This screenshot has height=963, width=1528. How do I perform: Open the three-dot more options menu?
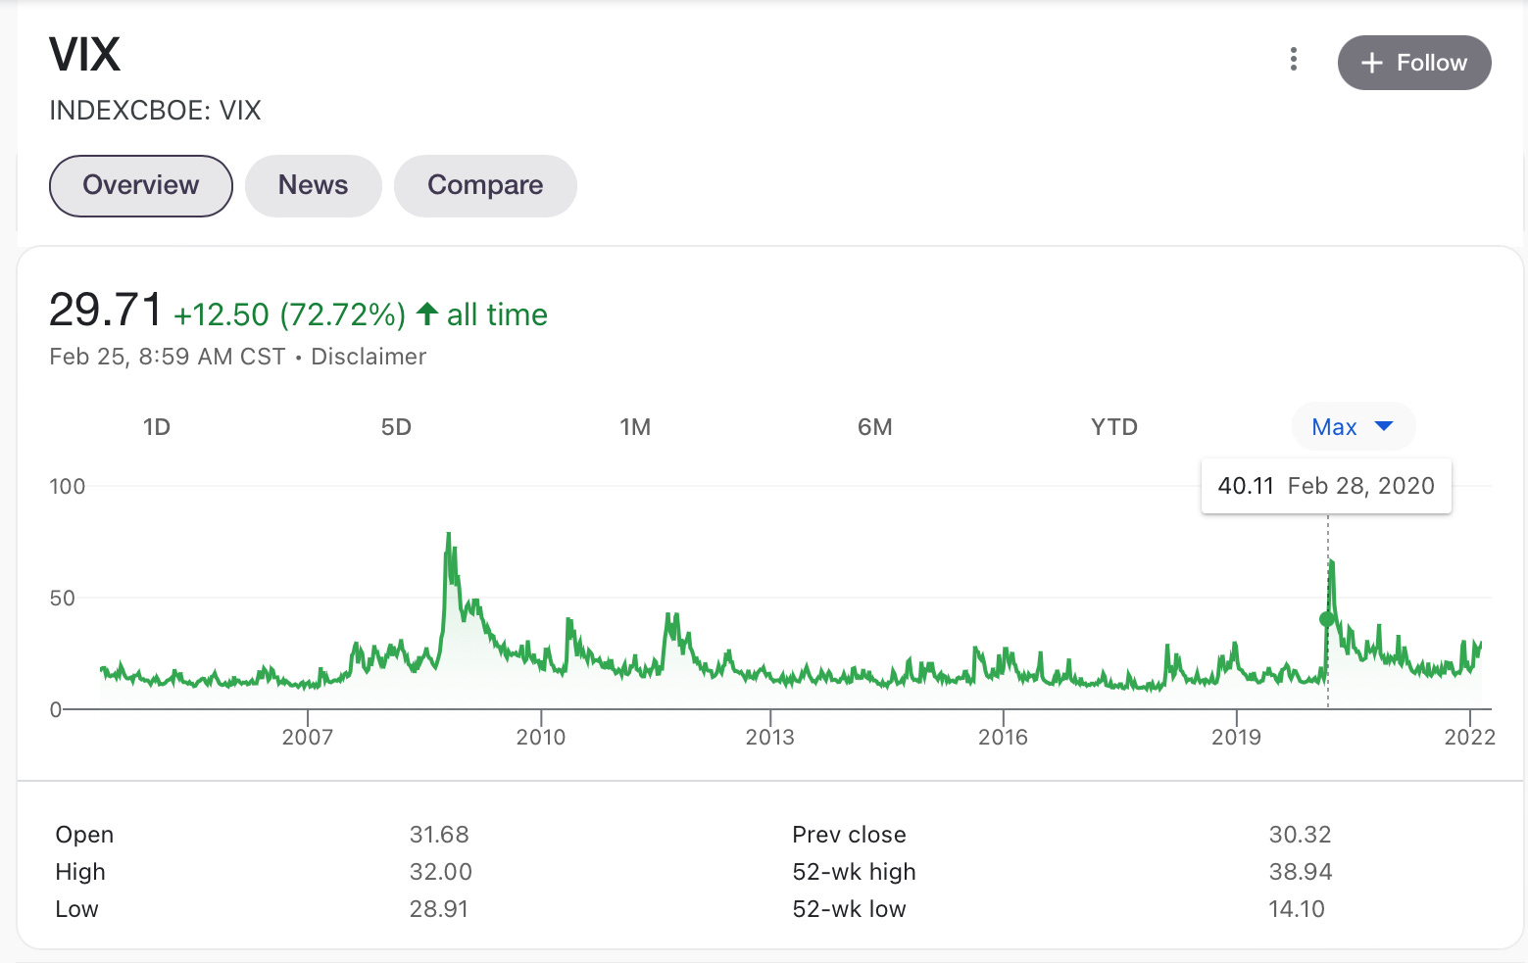click(1294, 60)
